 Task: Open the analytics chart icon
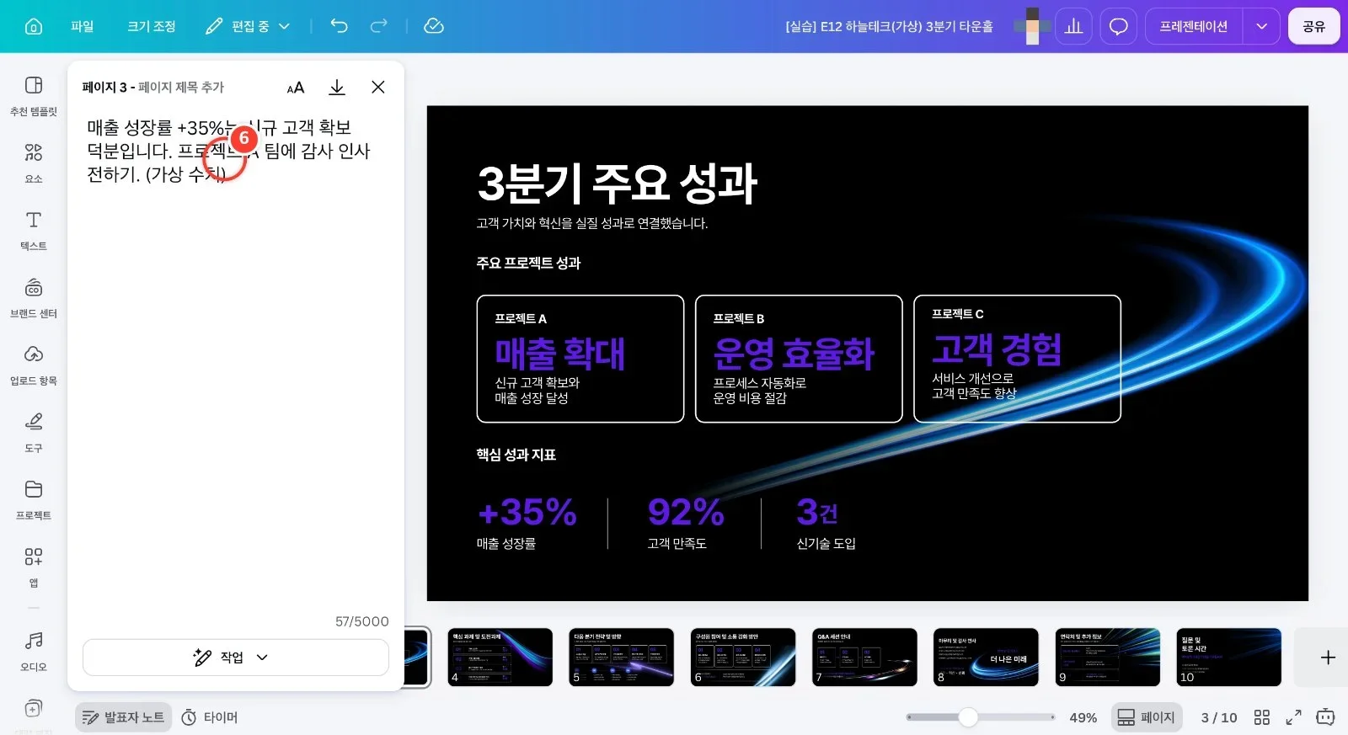pyautogui.click(x=1074, y=26)
